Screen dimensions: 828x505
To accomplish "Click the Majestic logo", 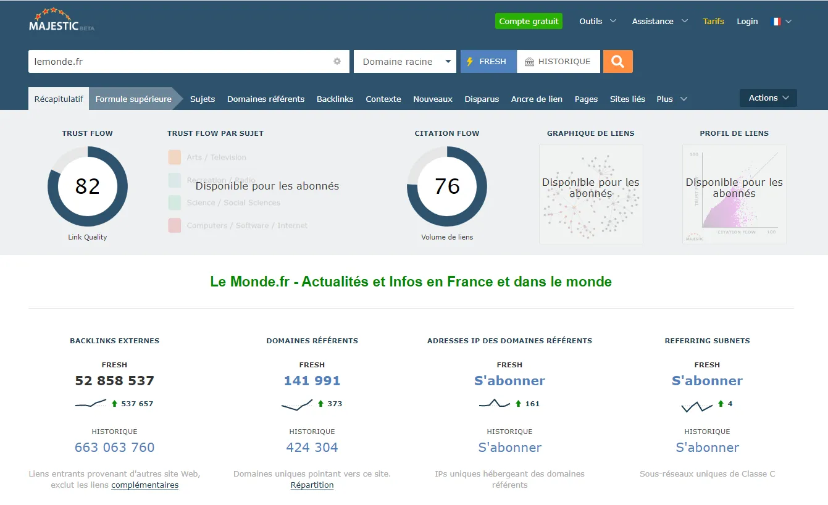I will click(x=61, y=21).
